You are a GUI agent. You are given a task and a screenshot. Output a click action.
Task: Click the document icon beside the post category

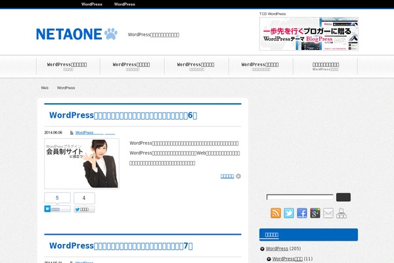coord(72,133)
